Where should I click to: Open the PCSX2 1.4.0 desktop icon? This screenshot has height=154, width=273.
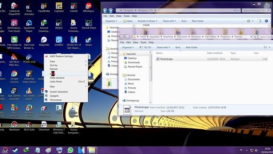pyautogui.click(x=29, y=58)
